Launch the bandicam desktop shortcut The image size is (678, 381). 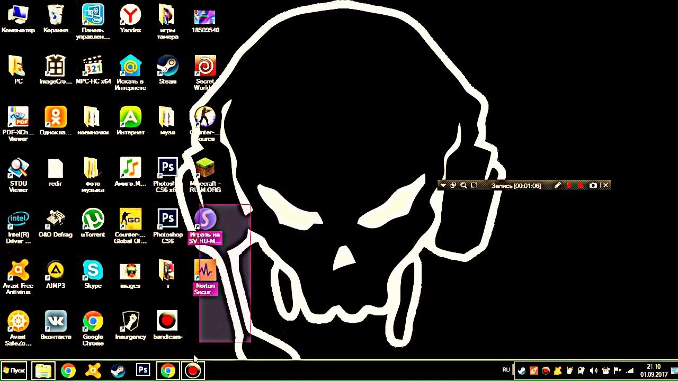pos(167,326)
